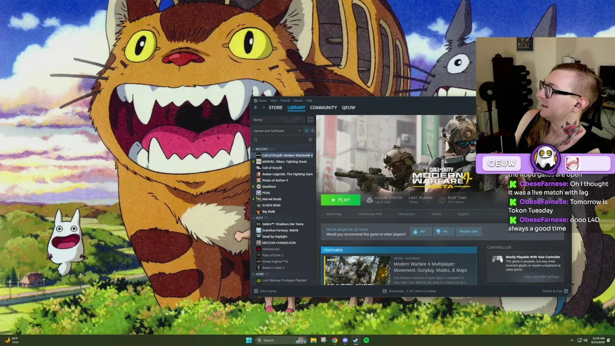Open the Steam menu
Screen dimensions: 615x346
pos(260,100)
